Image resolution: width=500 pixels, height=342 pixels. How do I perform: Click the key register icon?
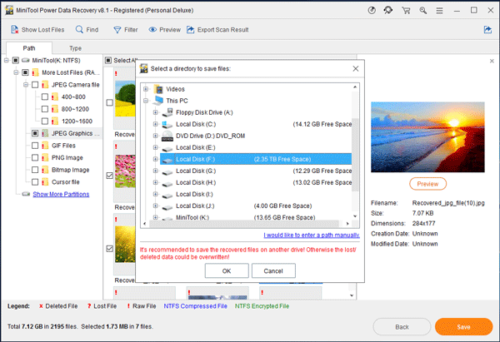(422, 11)
